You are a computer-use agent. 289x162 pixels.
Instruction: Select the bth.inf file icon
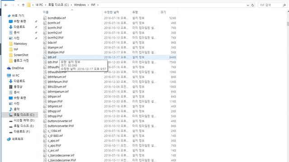[x=45, y=57]
